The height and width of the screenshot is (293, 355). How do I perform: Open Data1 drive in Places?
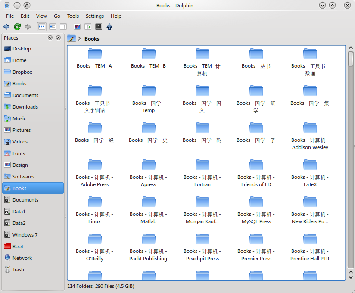tap(33, 212)
